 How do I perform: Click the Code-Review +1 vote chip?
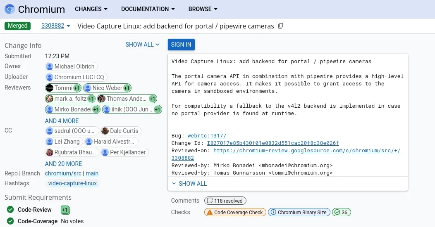click(x=65, y=210)
